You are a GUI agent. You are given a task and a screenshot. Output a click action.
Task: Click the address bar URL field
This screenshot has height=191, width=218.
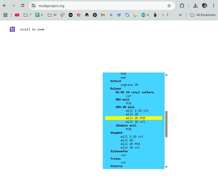[x=101, y=6]
